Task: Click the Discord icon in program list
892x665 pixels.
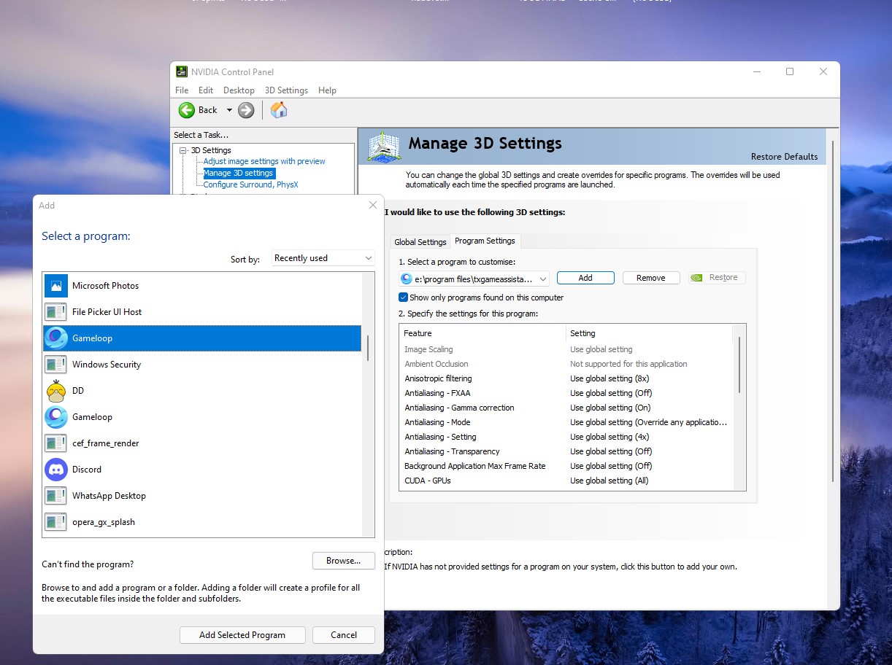Action: [x=56, y=470]
